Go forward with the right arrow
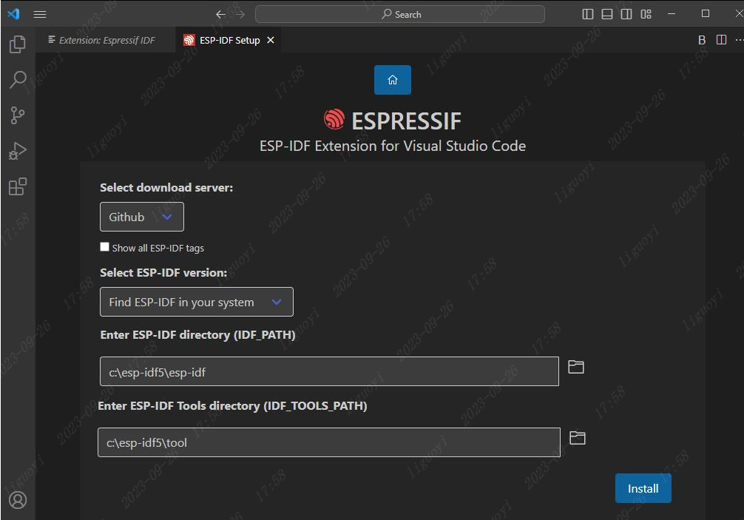This screenshot has height=520, width=744. tap(240, 14)
